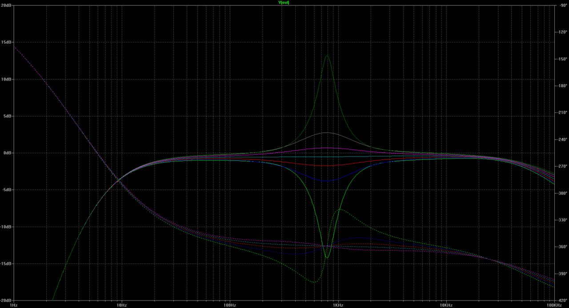Click the -390° phase axis label
The height and width of the screenshot is (308, 569).
click(x=563, y=274)
